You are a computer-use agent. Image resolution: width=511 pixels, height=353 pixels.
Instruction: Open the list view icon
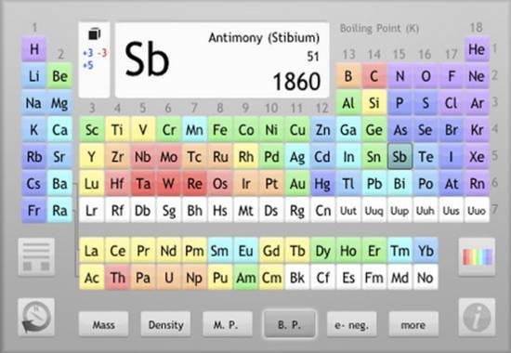(36, 256)
